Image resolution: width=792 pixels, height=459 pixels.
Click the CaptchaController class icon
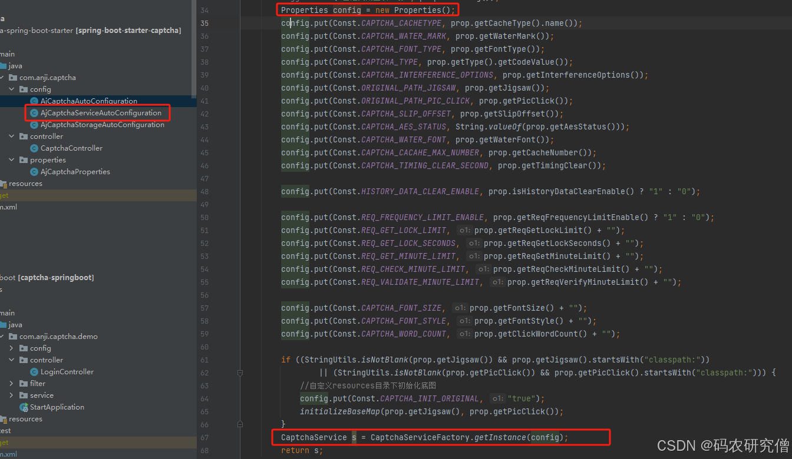pyautogui.click(x=34, y=148)
